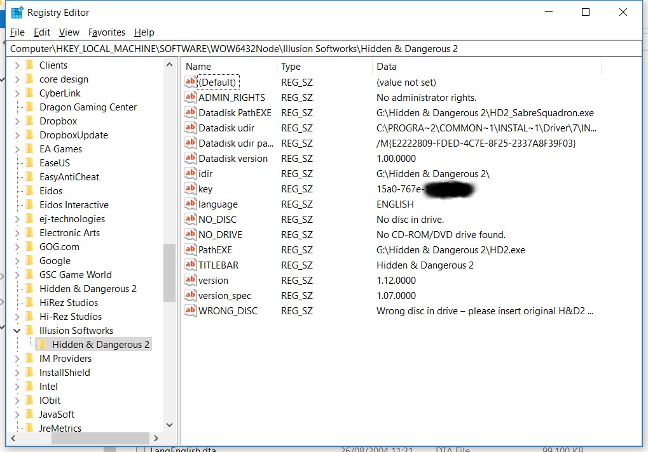Screen dimensions: 648x452
Task: Sort values by the Name column header
Action: click(x=229, y=66)
